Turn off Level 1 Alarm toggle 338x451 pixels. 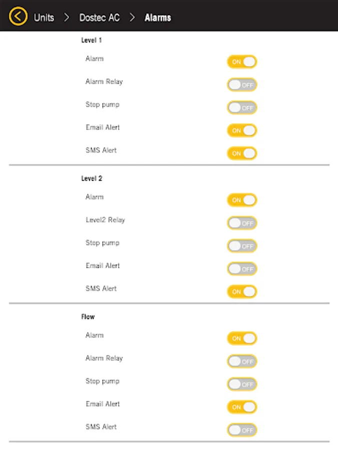242,62
